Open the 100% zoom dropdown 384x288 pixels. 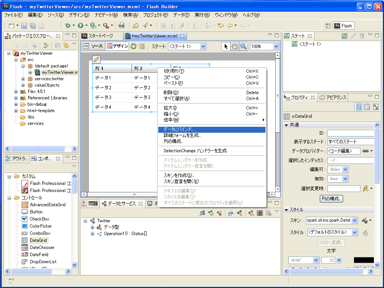click(276, 46)
